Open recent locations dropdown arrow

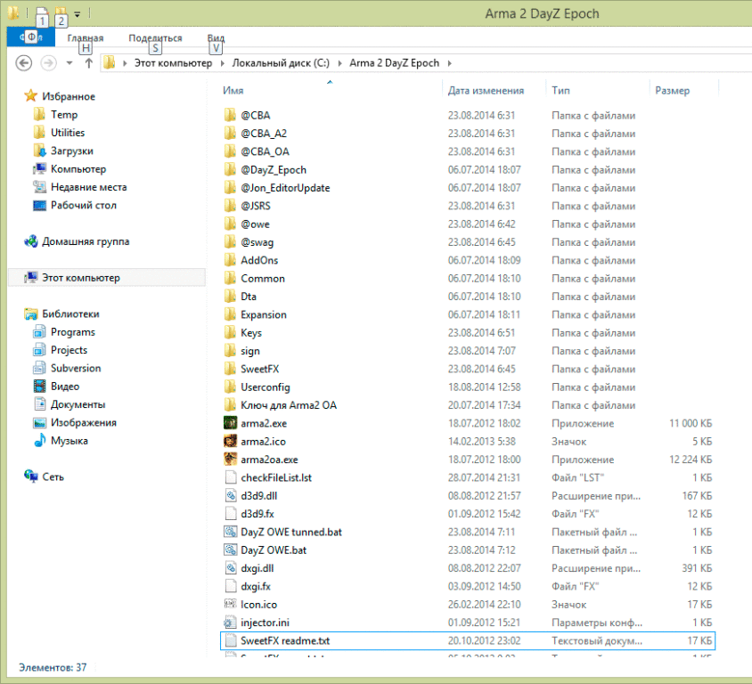point(69,63)
